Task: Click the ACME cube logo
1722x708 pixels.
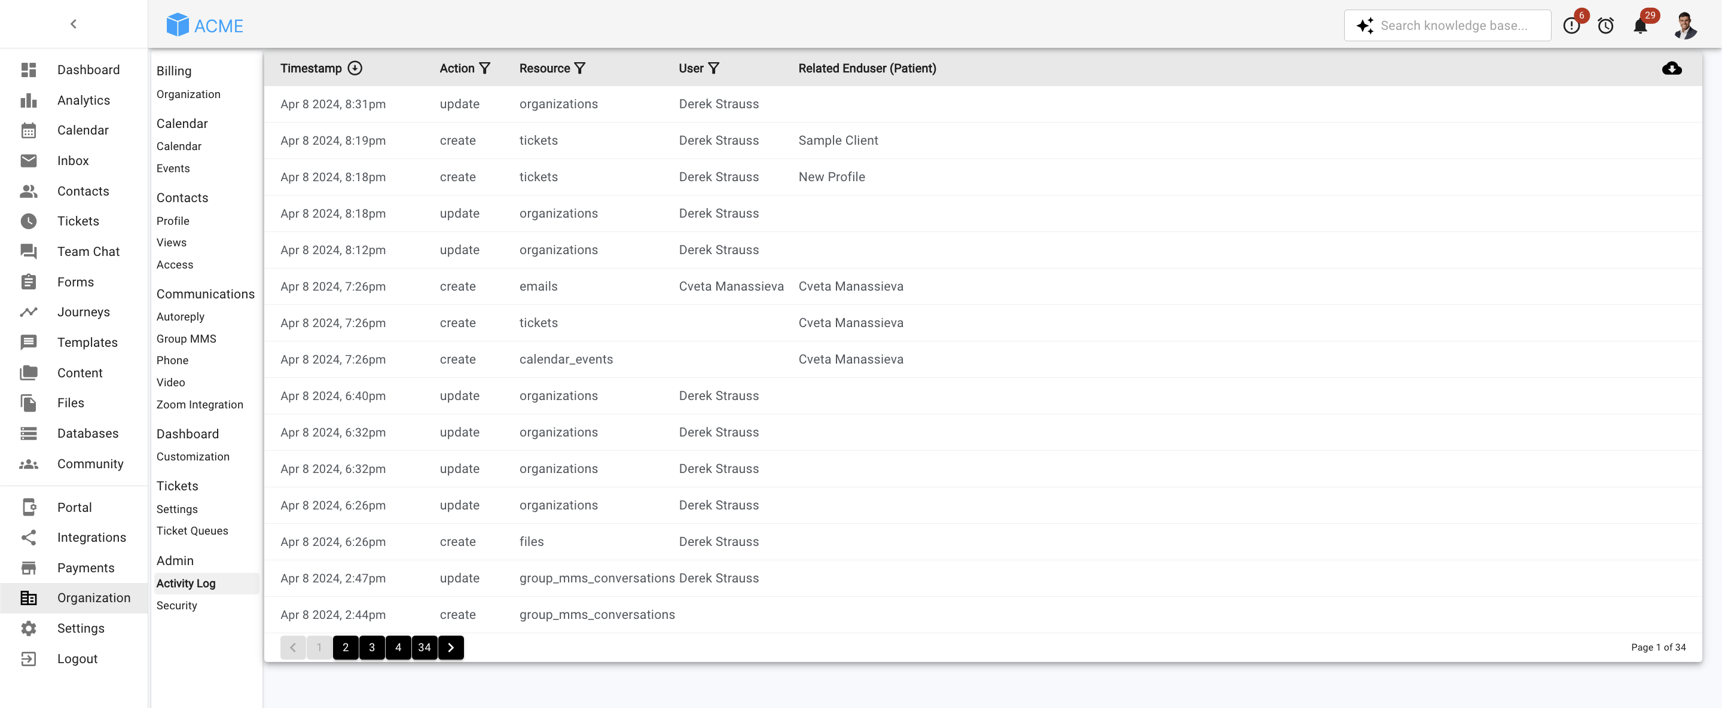Action: tap(178, 25)
